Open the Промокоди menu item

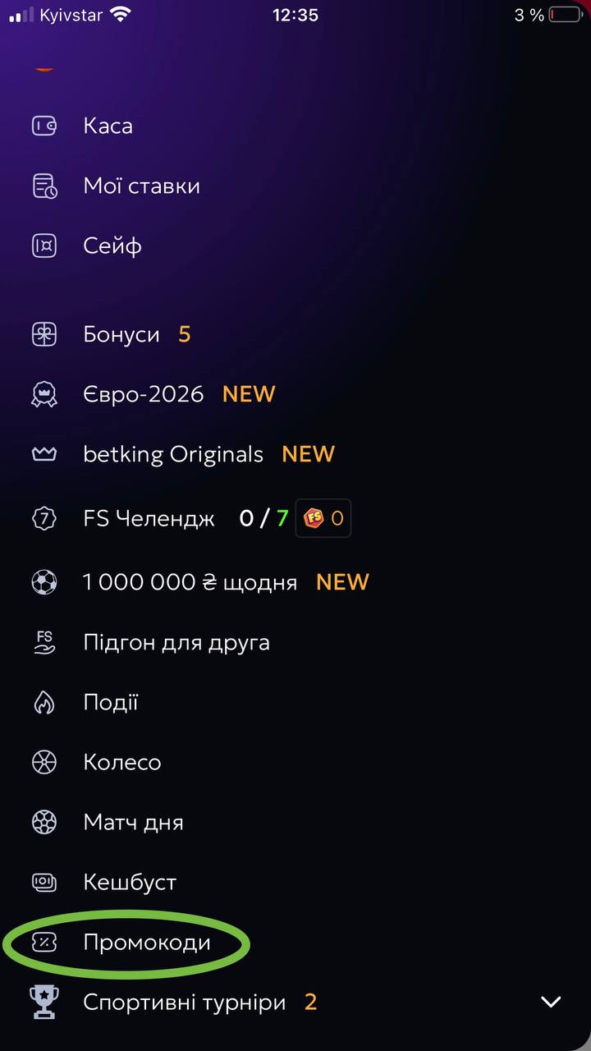coord(147,943)
